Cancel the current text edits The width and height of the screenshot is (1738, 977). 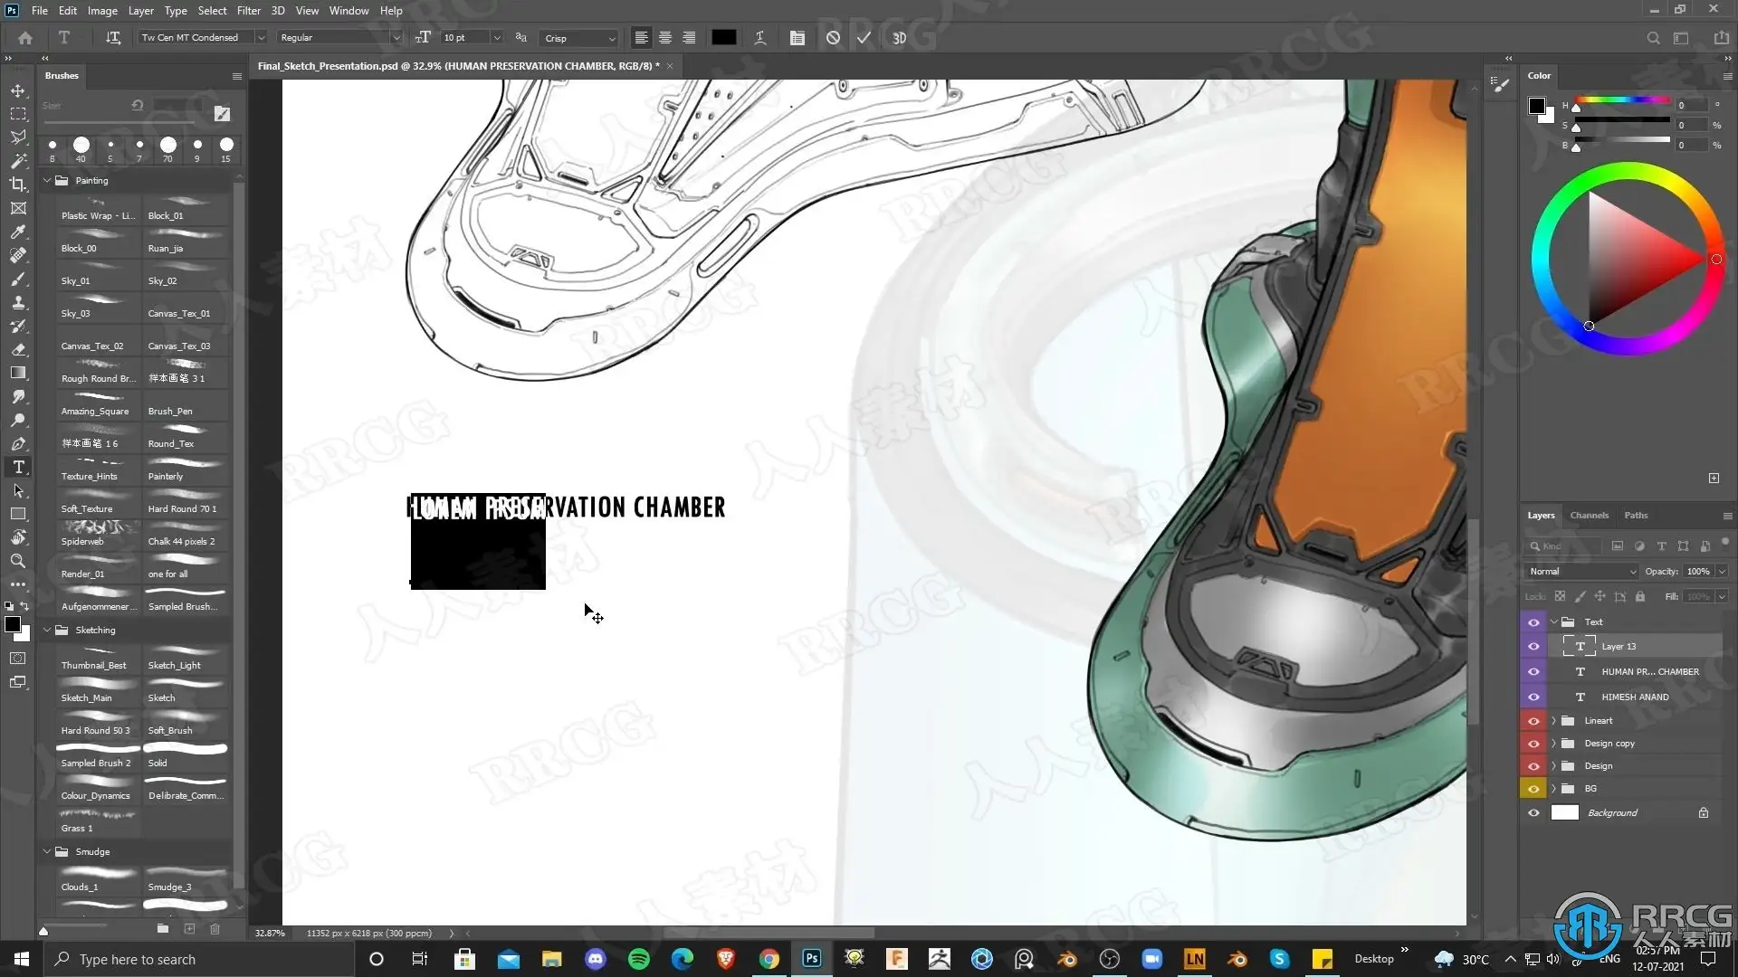point(833,38)
